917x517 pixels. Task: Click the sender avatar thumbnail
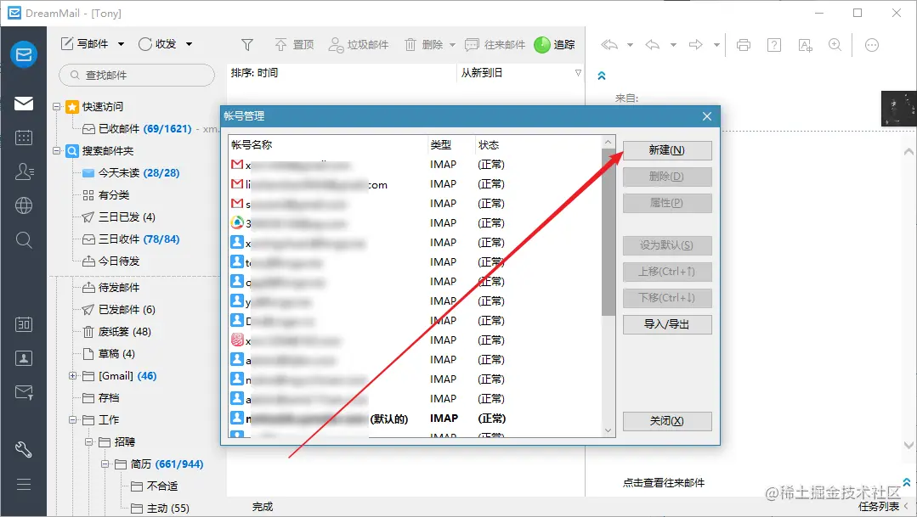pos(898,109)
